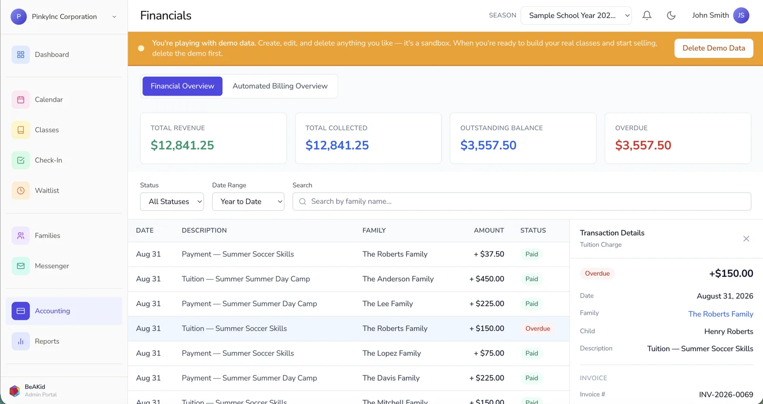Click the Overdue status badge in table

pyautogui.click(x=537, y=329)
